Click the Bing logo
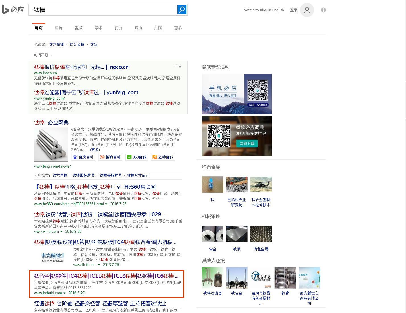The height and width of the screenshot is (313, 406). tap(13, 10)
